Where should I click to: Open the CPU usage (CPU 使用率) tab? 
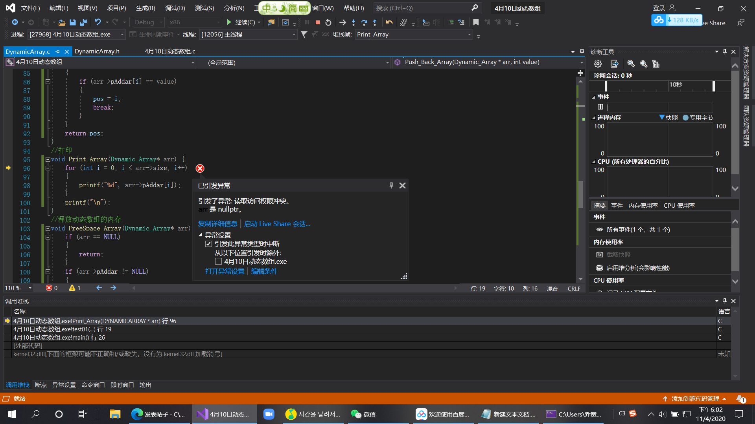[x=679, y=205]
